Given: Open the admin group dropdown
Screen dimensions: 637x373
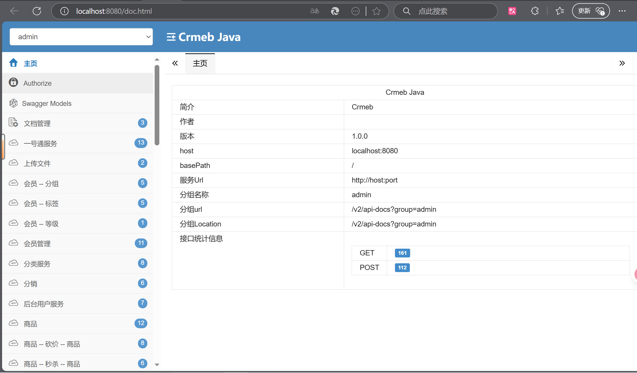Looking at the screenshot, I should pos(81,37).
